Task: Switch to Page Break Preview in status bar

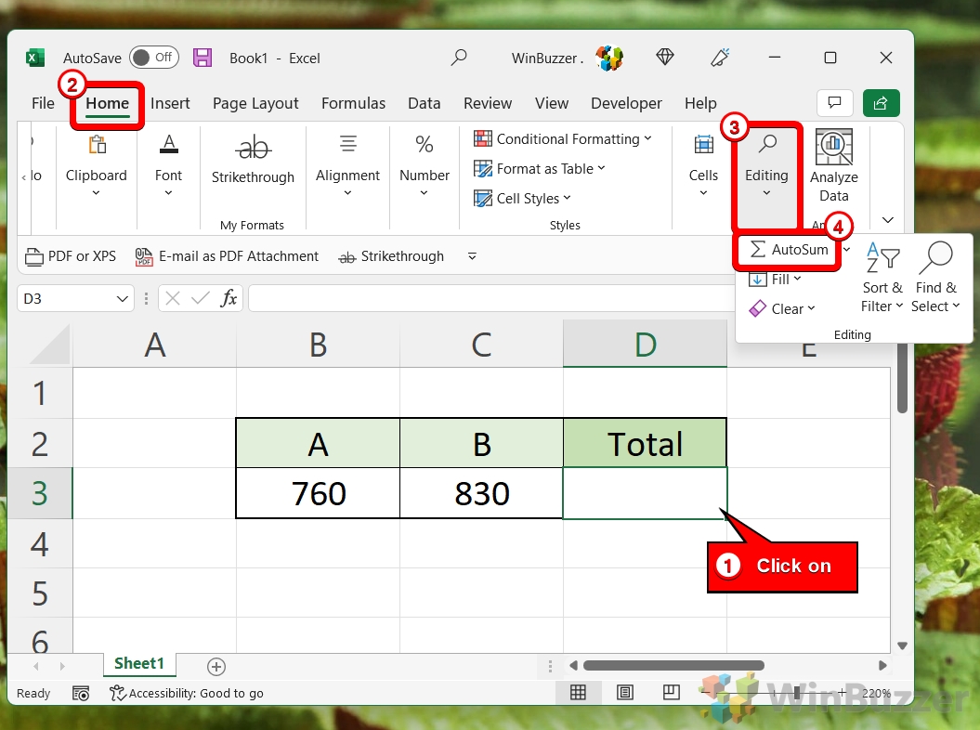Action: (672, 693)
